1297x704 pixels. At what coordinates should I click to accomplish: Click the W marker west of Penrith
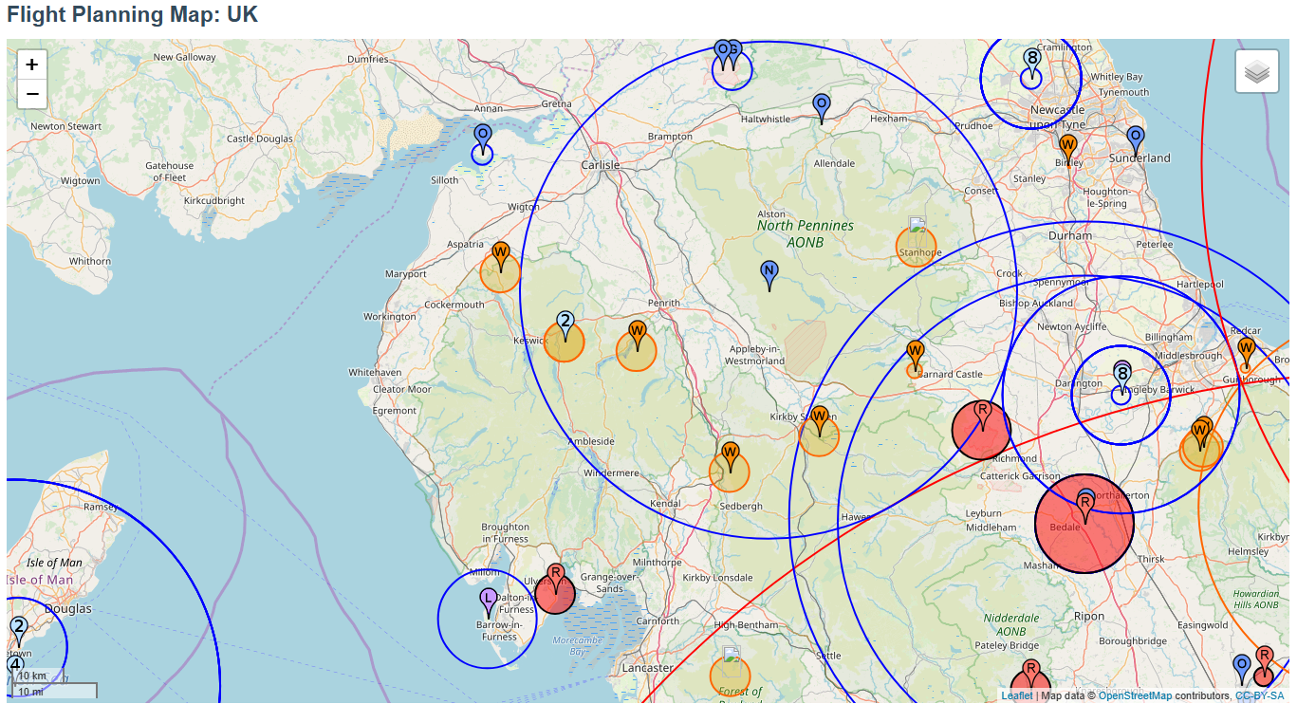[x=638, y=336]
